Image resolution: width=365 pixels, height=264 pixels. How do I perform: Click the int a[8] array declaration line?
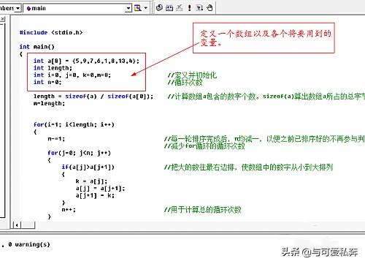pos(86,61)
